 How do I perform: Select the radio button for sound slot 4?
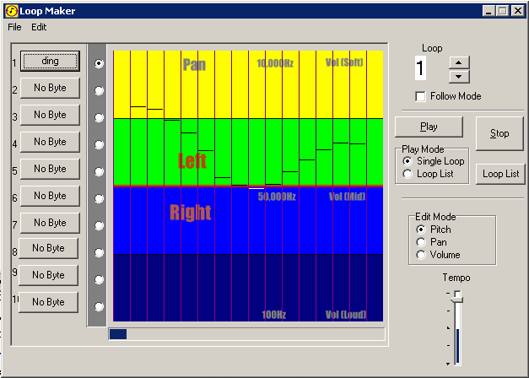99,144
